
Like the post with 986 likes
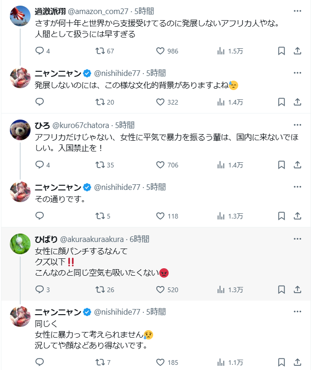160,51
